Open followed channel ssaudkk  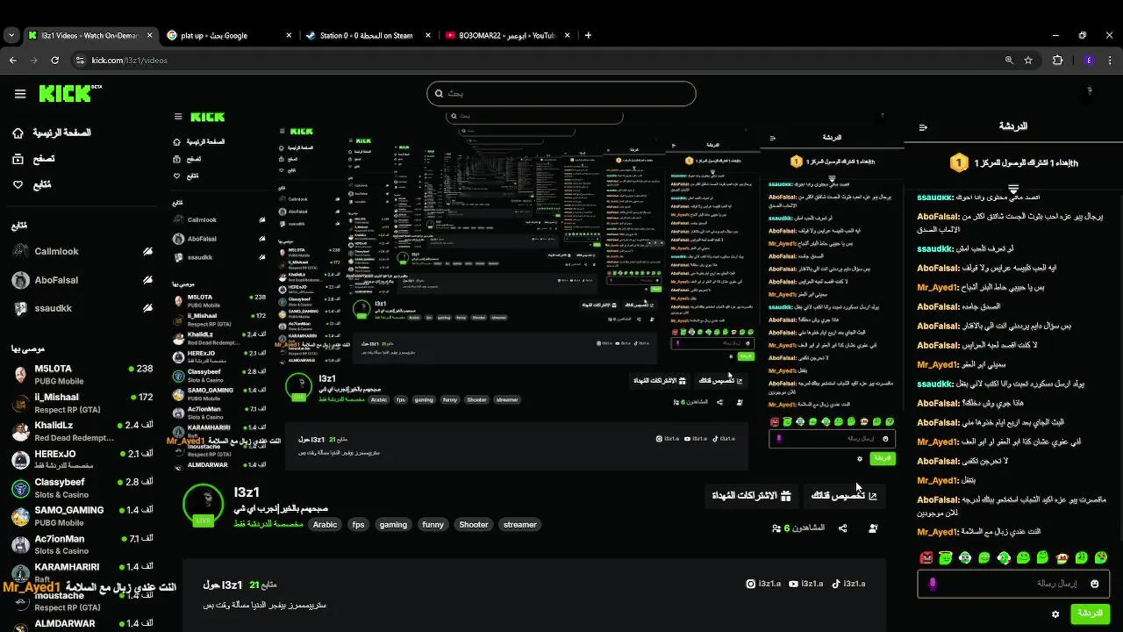(82, 308)
